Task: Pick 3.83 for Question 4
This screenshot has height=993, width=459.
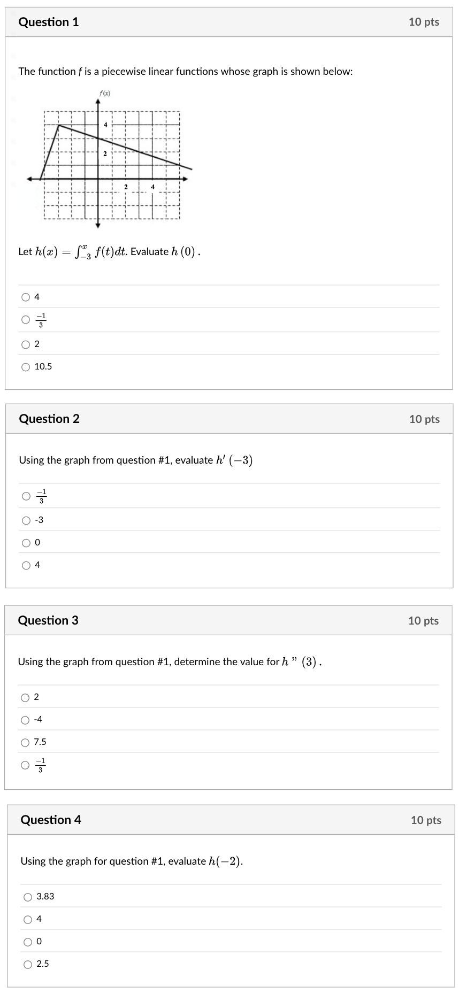Action: coord(27,897)
